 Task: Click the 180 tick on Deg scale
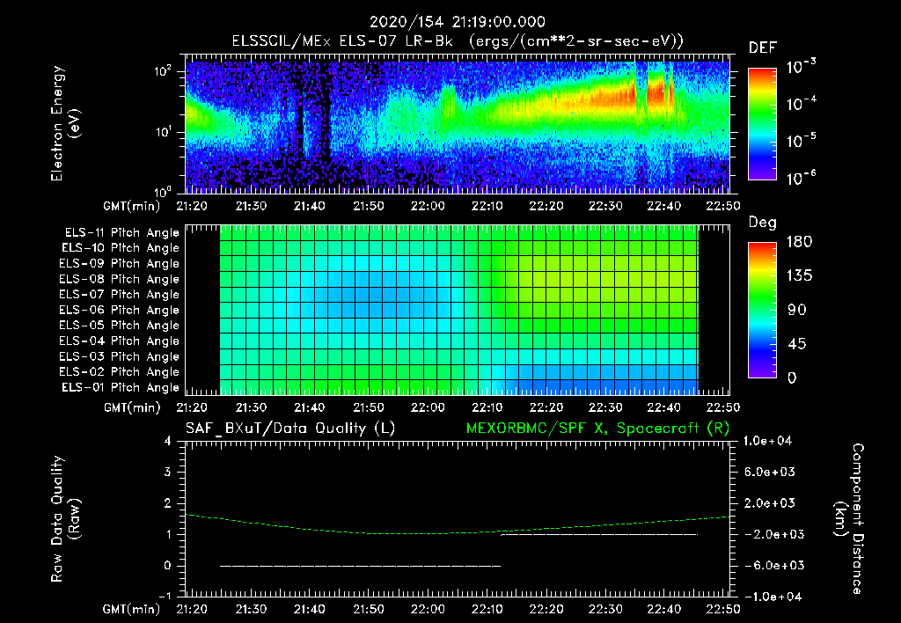pyautogui.click(x=800, y=242)
